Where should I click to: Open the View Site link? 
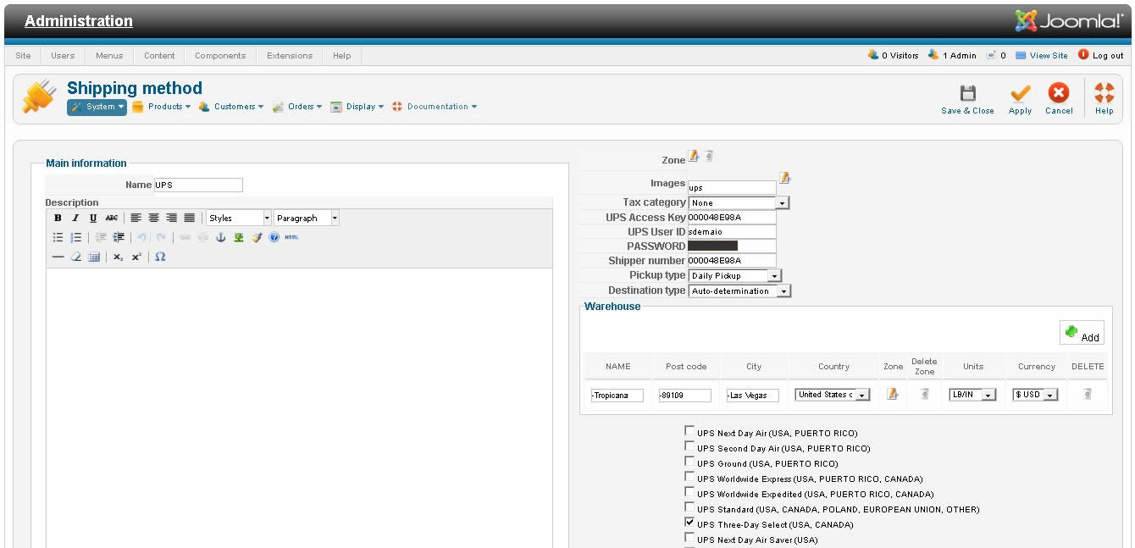(1042, 56)
